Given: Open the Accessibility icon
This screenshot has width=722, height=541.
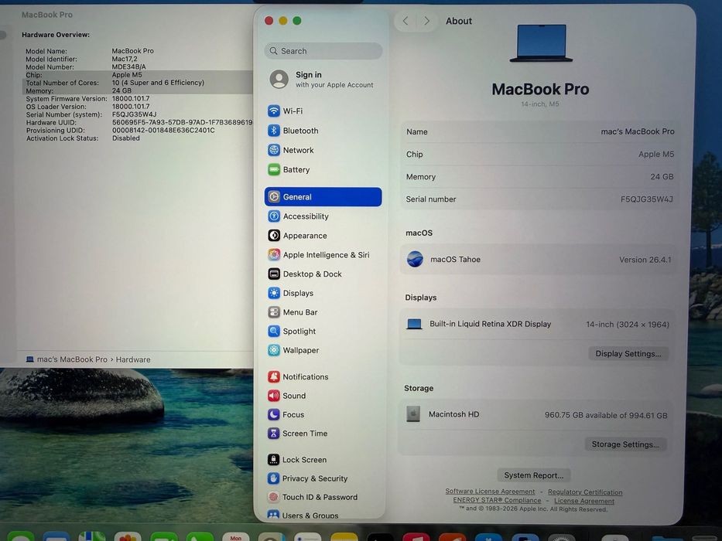Looking at the screenshot, I should click(274, 216).
